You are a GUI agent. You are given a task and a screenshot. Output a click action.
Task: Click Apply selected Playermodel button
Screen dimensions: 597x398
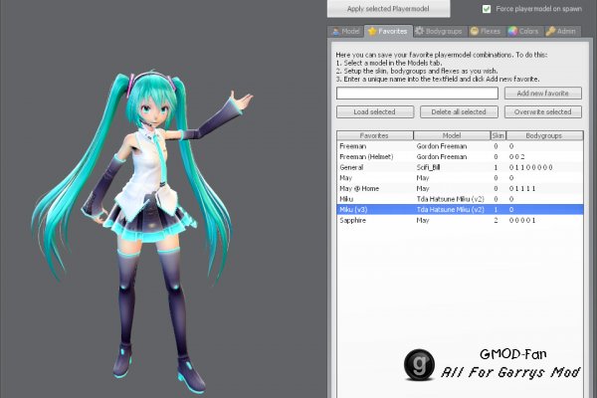pos(388,8)
